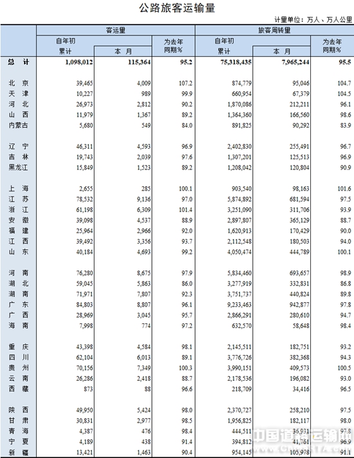The image size is (354, 458).
Task: Click 北京 percentage 107.2
Action: [185, 83]
